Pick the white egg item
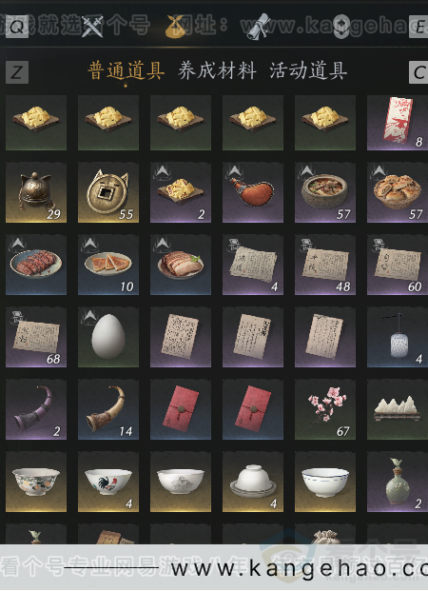The image size is (428, 591). click(x=108, y=337)
